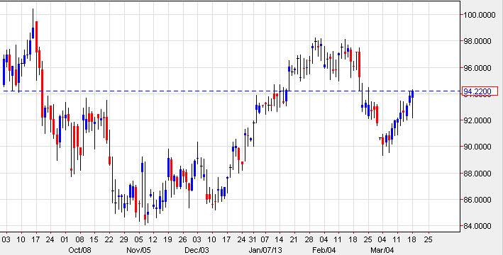Click the 14 day tick label

click(279, 239)
